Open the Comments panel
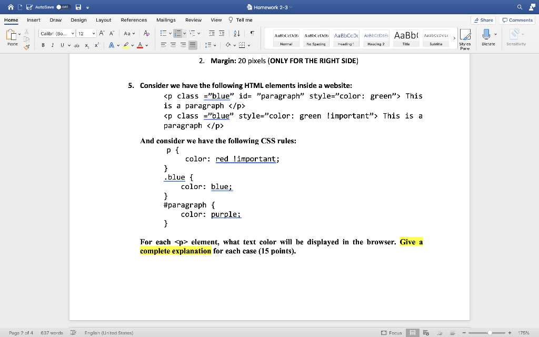Viewport: 539px width, 337px height. point(517,19)
